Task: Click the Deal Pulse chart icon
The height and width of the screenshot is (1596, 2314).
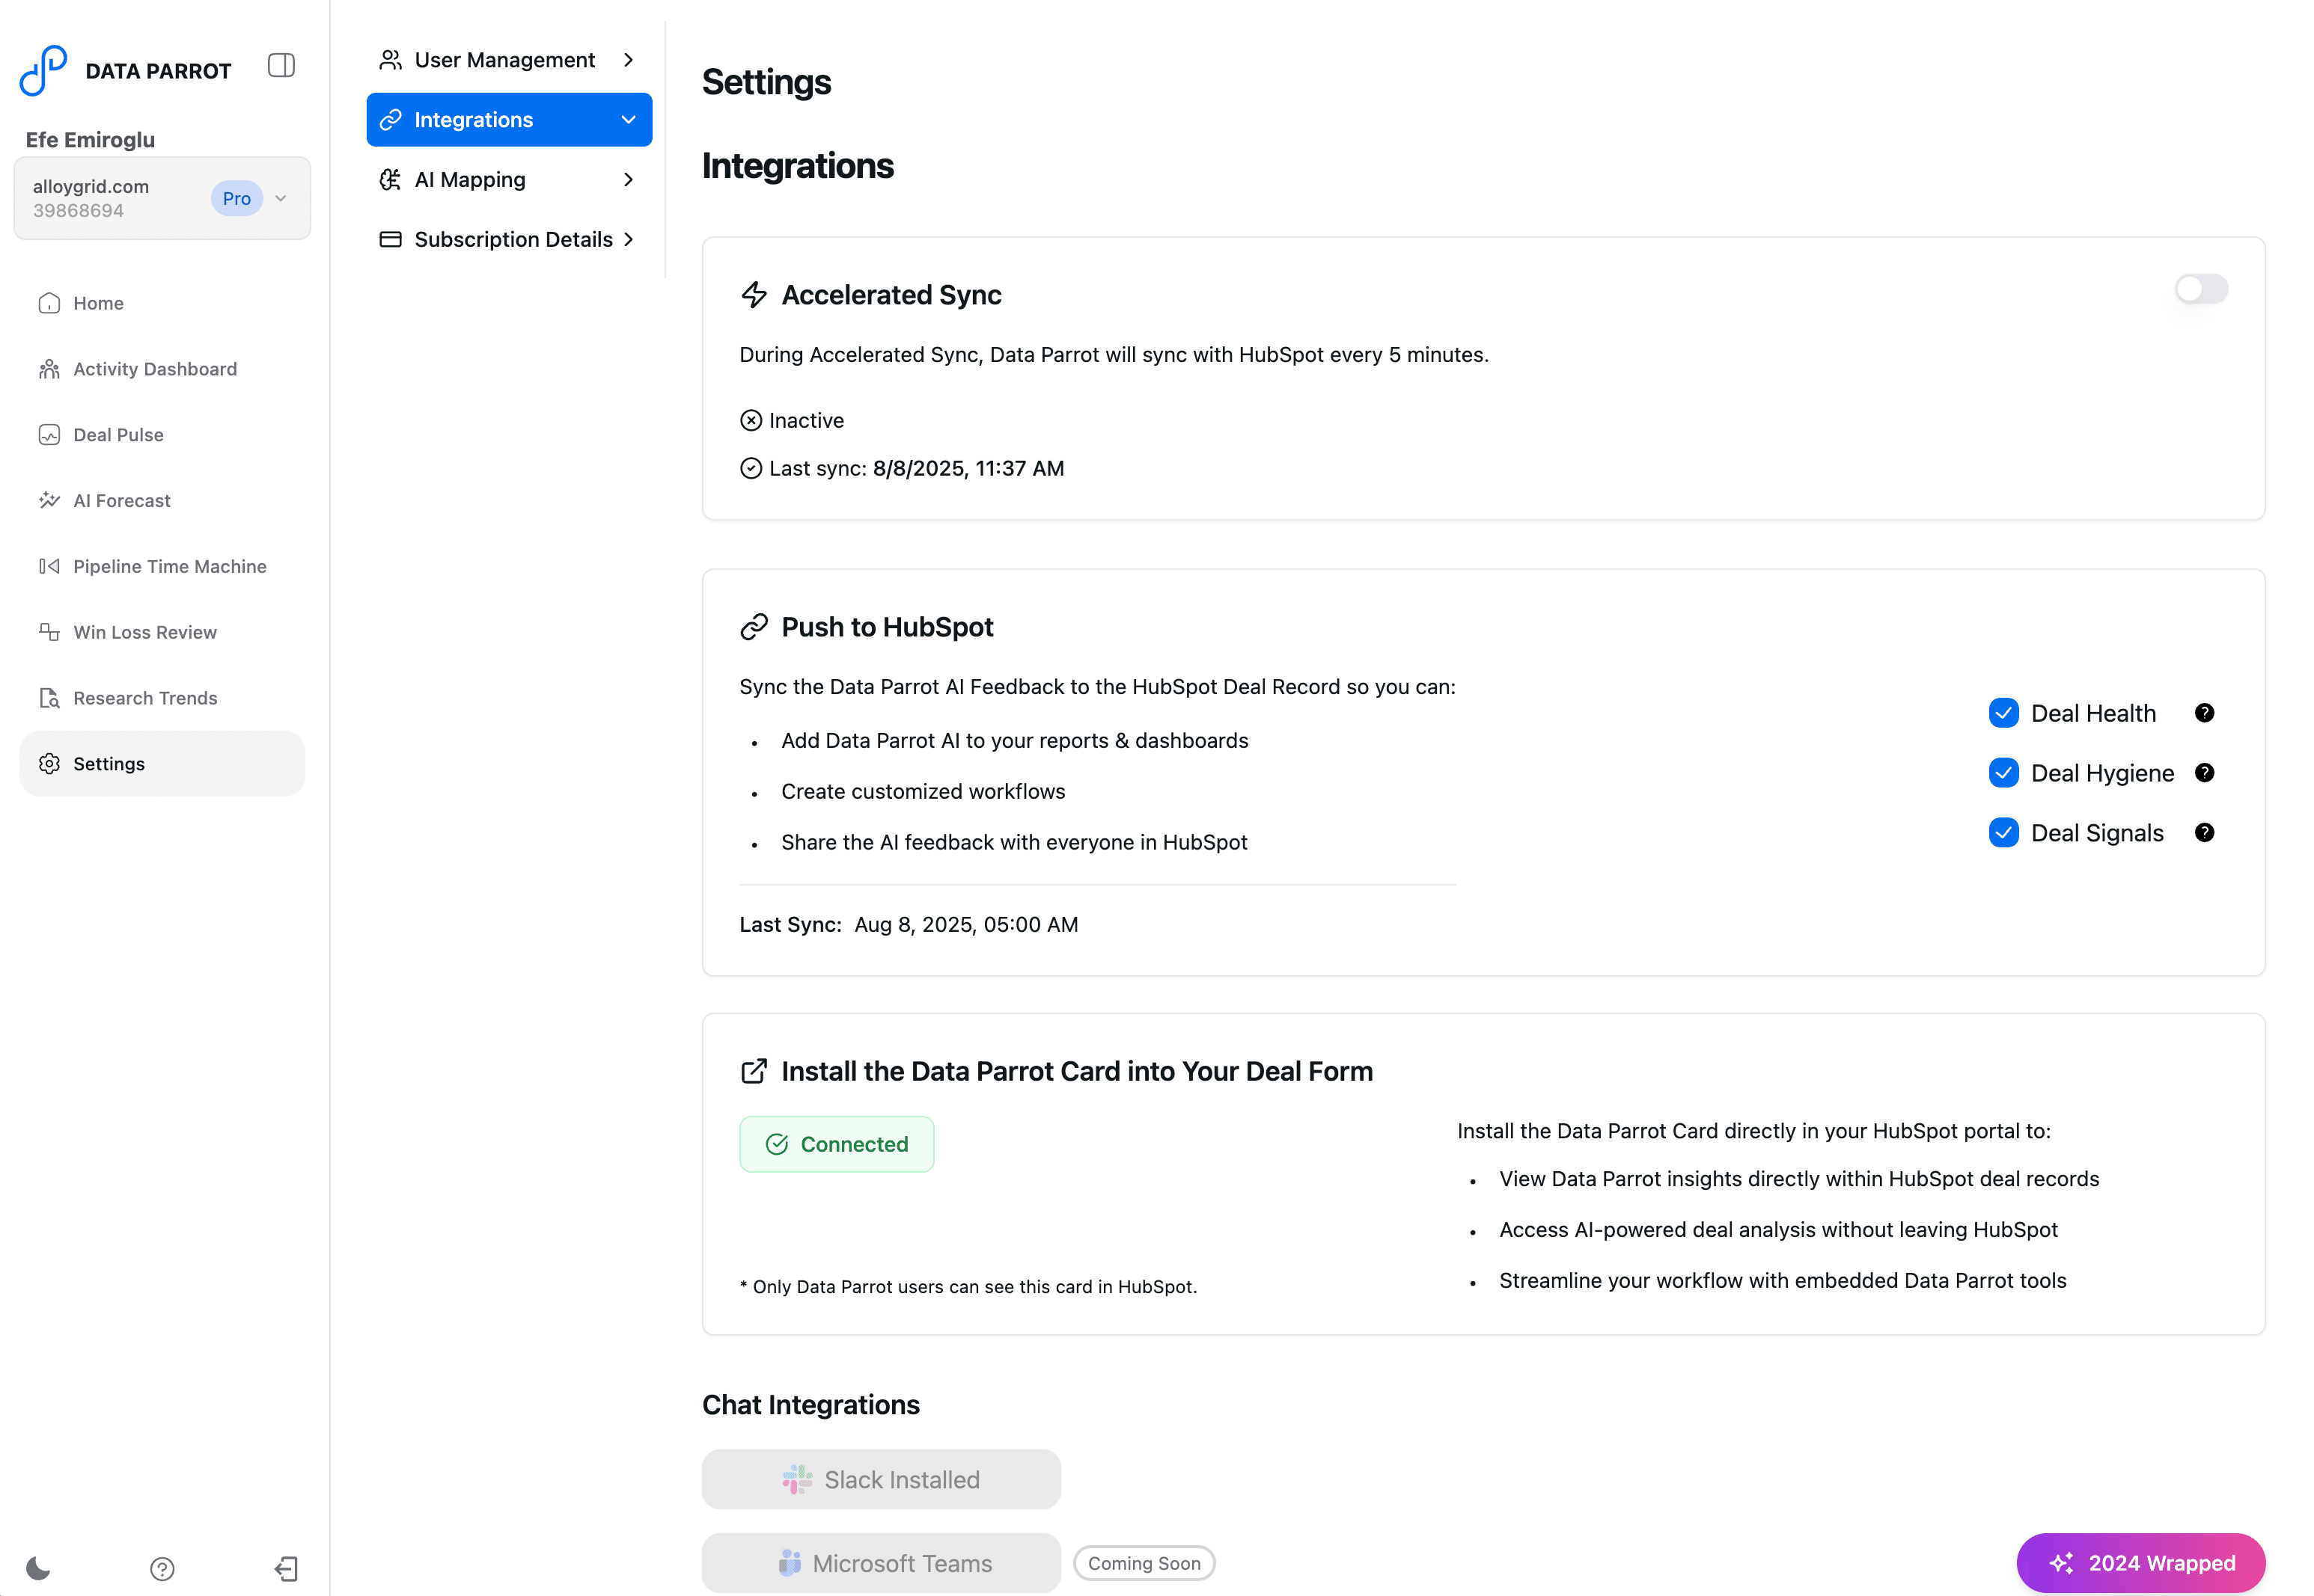Action: click(x=49, y=435)
